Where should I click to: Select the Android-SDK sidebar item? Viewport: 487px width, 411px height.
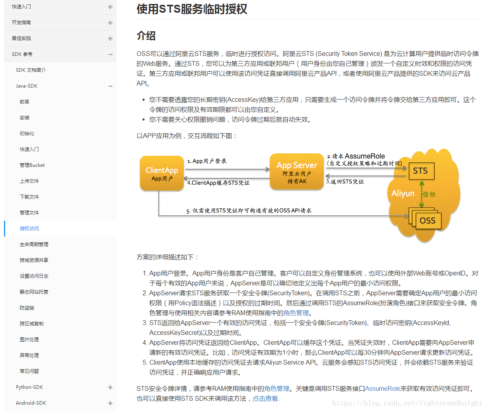pyautogui.click(x=31, y=403)
